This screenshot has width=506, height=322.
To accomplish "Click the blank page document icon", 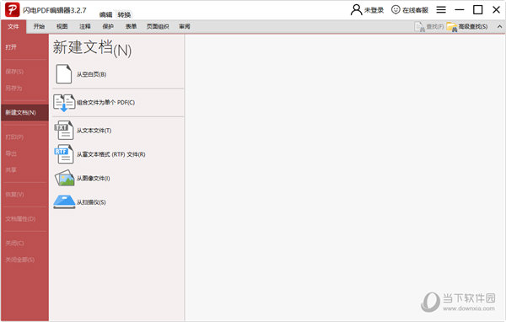I will point(64,74).
